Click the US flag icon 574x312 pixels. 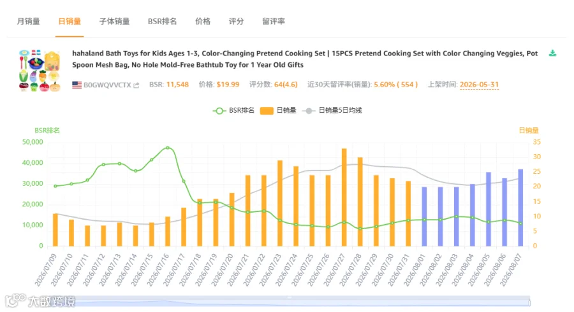pyautogui.click(x=77, y=85)
